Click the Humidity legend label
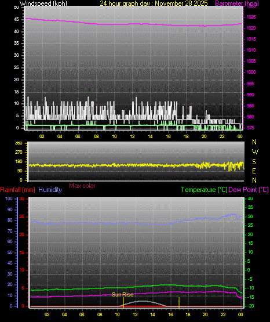 [50, 190]
